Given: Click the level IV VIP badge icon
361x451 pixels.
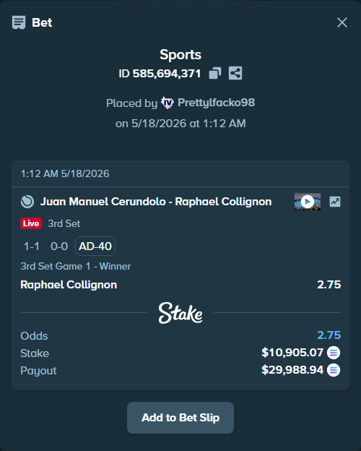Looking at the screenshot, I should tap(168, 103).
